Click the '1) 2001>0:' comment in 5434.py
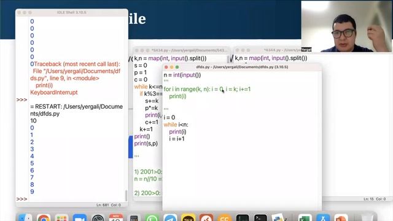 point(148,172)
